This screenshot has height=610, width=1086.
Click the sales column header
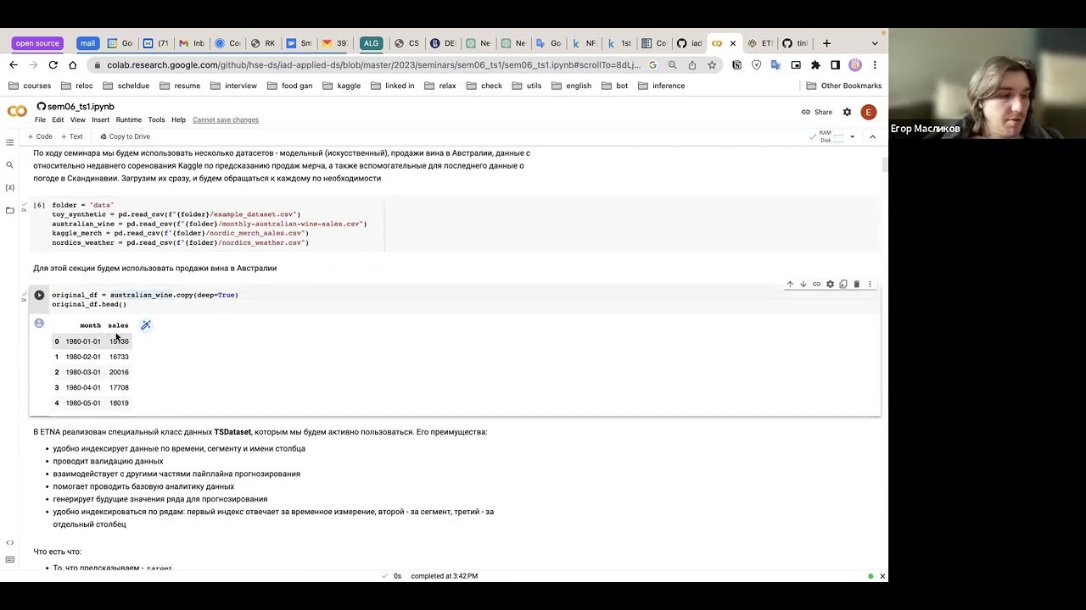118,325
